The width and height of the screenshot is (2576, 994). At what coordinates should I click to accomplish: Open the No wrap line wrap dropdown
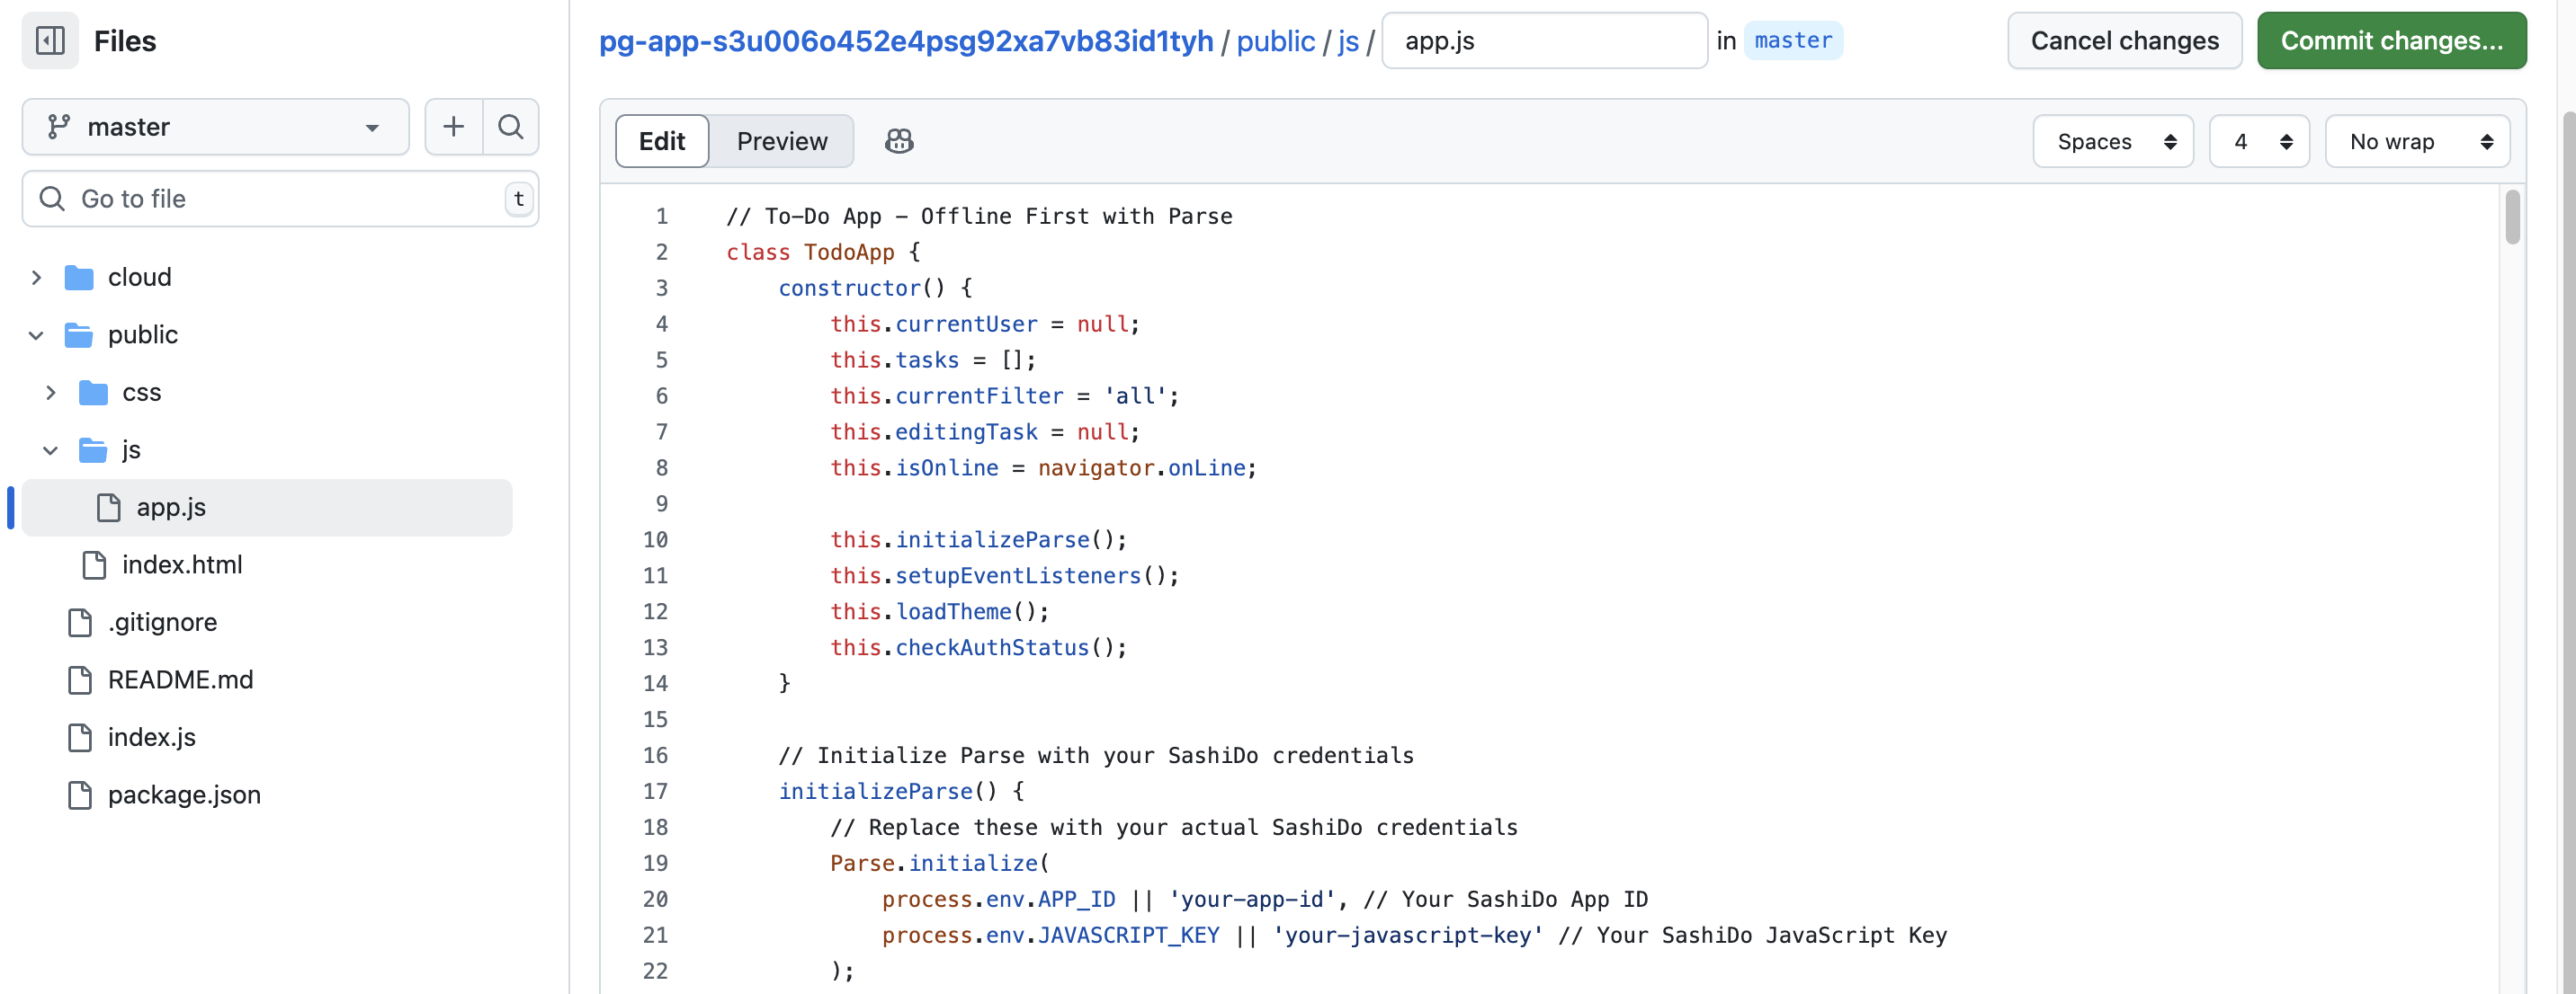point(2417,142)
